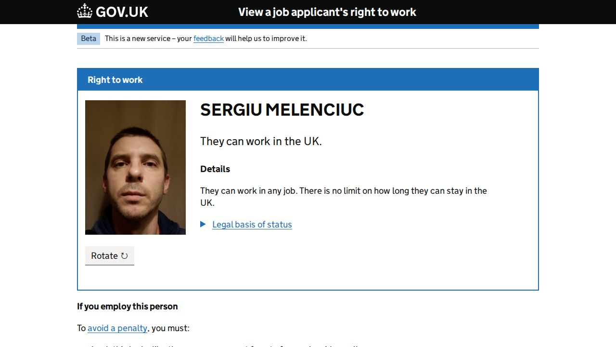Click the GOV.UK text in the header
616x347 pixels.
click(122, 12)
